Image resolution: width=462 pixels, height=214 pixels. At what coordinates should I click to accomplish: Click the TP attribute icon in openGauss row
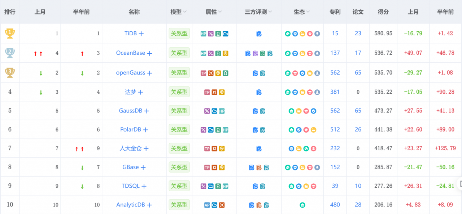(x=203, y=73)
